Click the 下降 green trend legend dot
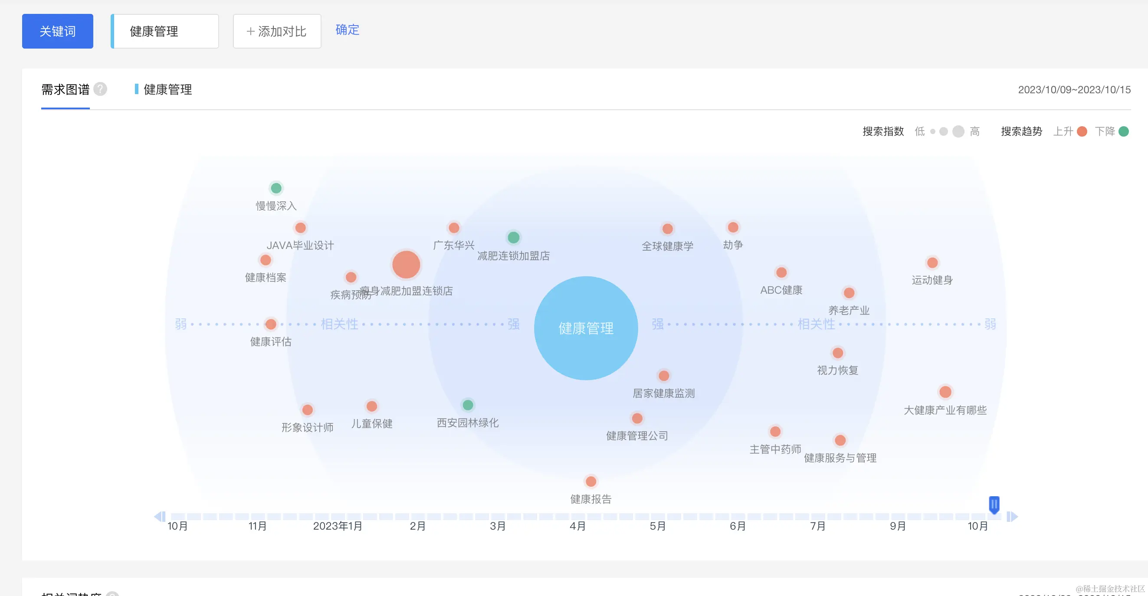Image resolution: width=1148 pixels, height=596 pixels. click(x=1124, y=131)
